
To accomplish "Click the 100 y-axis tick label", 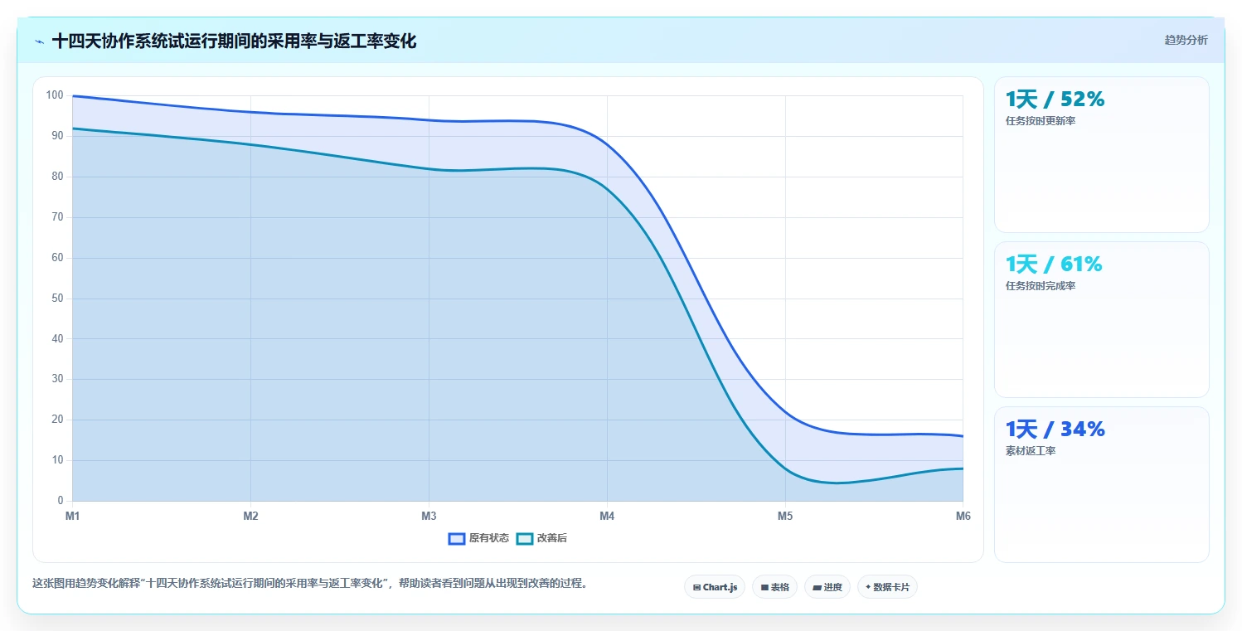I will coord(55,95).
